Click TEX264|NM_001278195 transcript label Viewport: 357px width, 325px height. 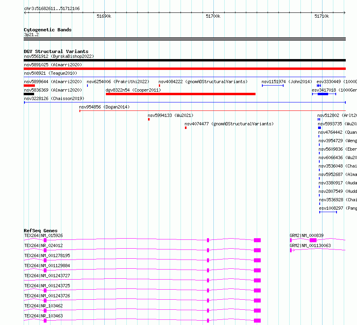(47, 256)
